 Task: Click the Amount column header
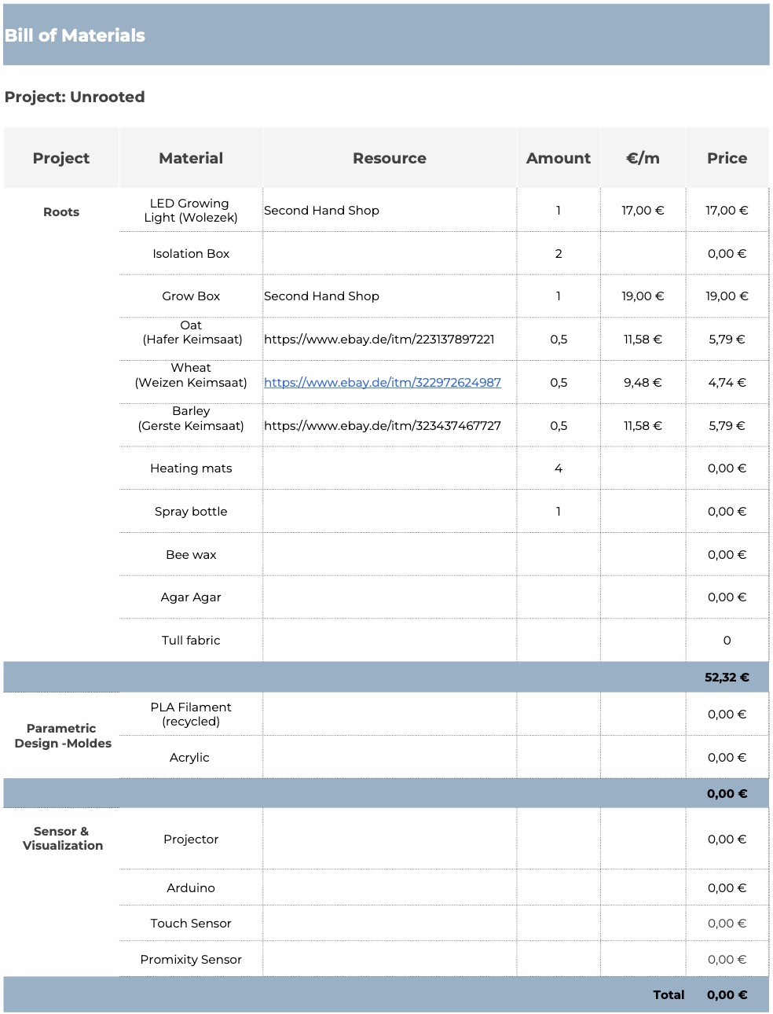click(558, 158)
